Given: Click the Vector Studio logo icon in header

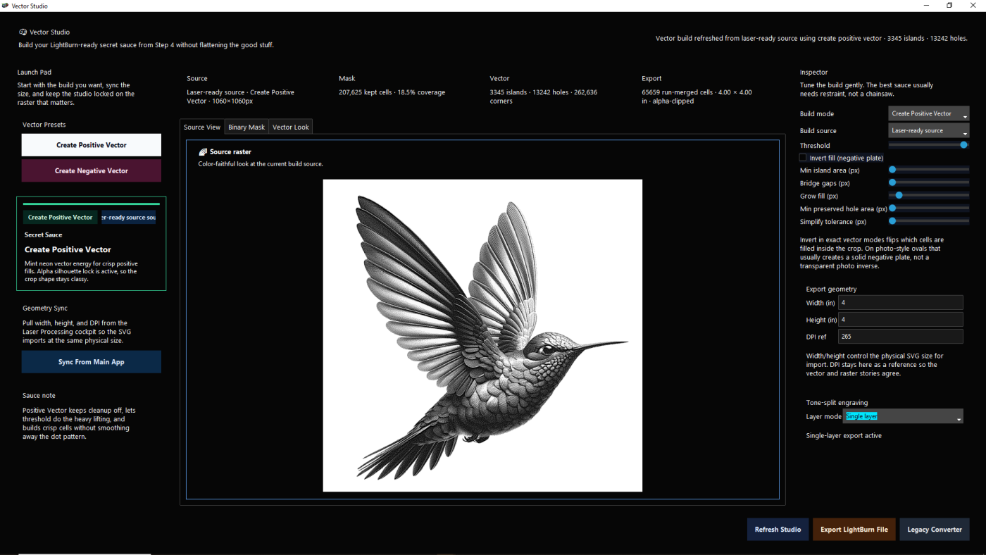Looking at the screenshot, I should coord(23,32).
